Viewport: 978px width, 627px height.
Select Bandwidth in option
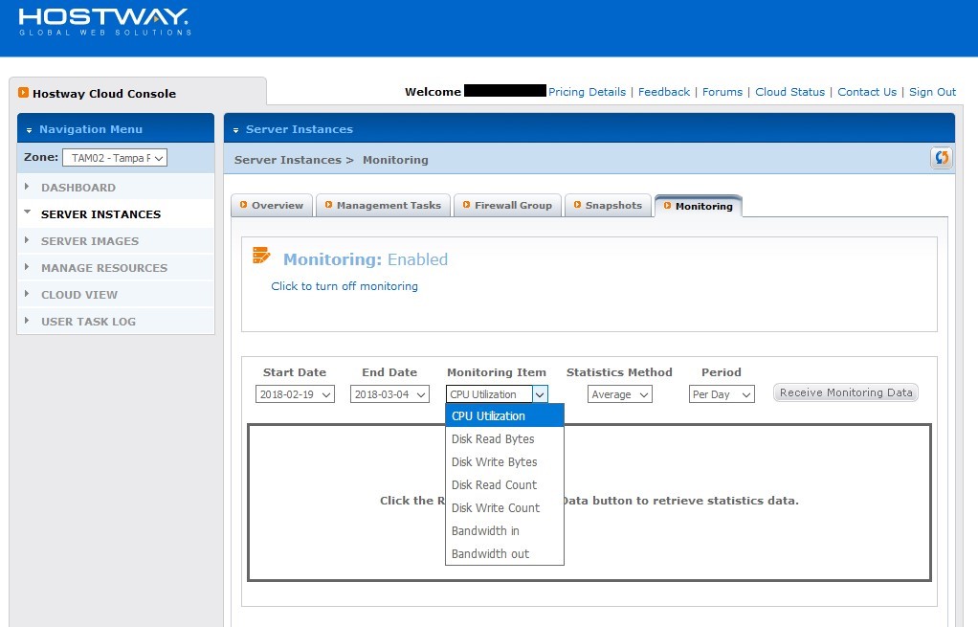(504, 531)
